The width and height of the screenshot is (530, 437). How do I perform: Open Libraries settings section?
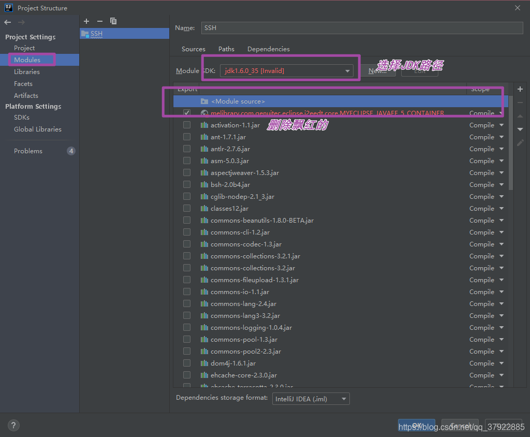[27, 71]
